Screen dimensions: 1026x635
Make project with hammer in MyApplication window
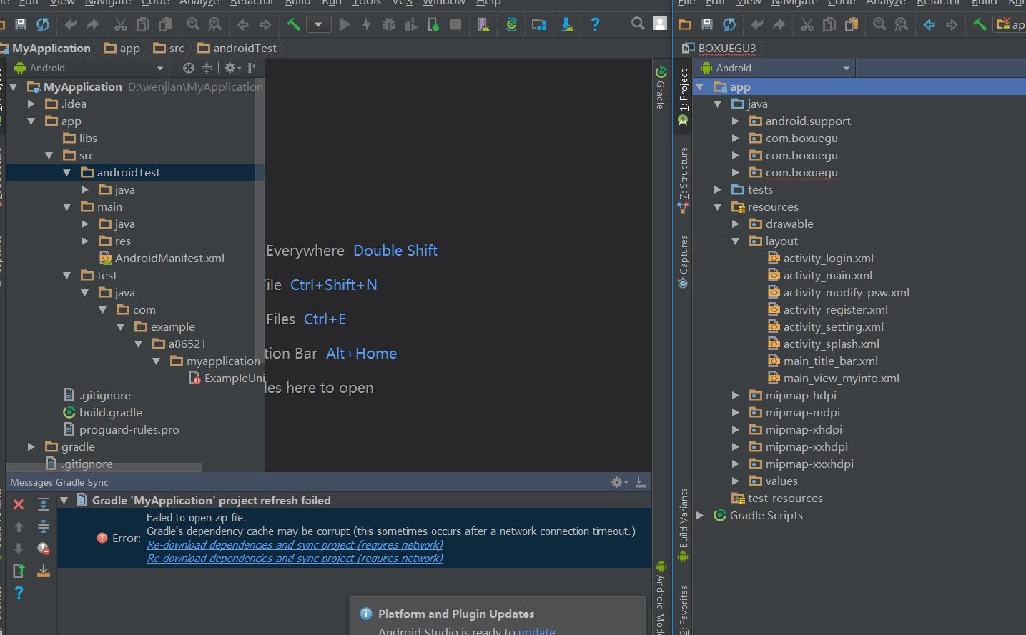point(293,25)
